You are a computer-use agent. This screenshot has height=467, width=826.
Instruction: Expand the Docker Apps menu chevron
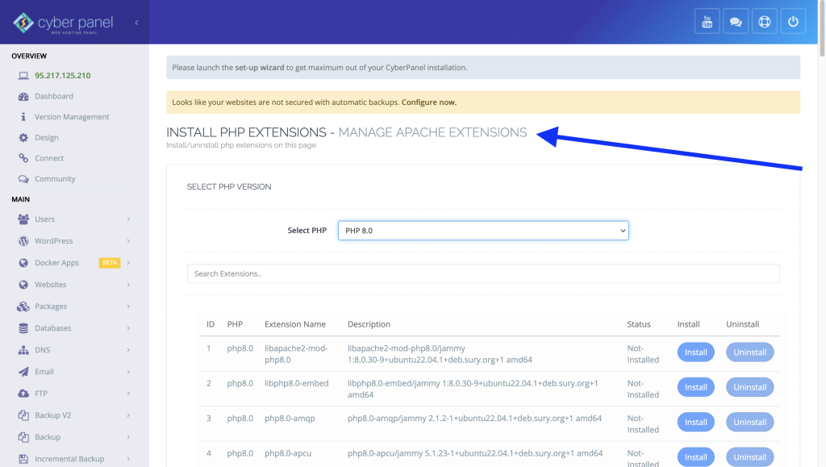coord(128,263)
